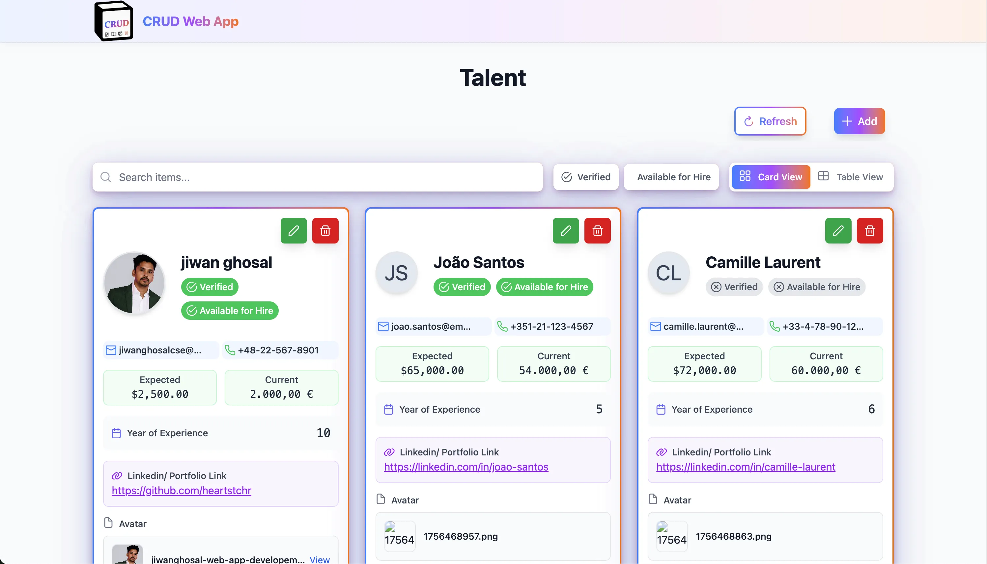The image size is (987, 564).
Task: Click the edit pencil on jiwan ghosal's card
Action: [294, 230]
